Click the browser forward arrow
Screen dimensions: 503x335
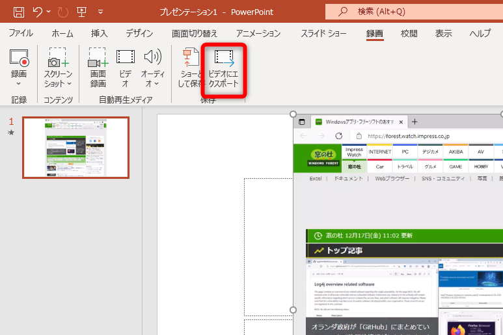click(x=321, y=136)
